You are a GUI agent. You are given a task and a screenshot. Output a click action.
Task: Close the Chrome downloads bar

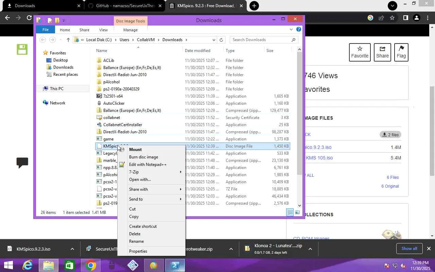pos(429,249)
